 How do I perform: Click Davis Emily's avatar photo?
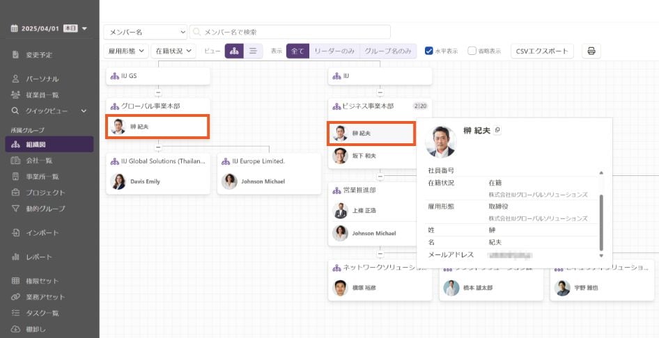click(x=118, y=182)
